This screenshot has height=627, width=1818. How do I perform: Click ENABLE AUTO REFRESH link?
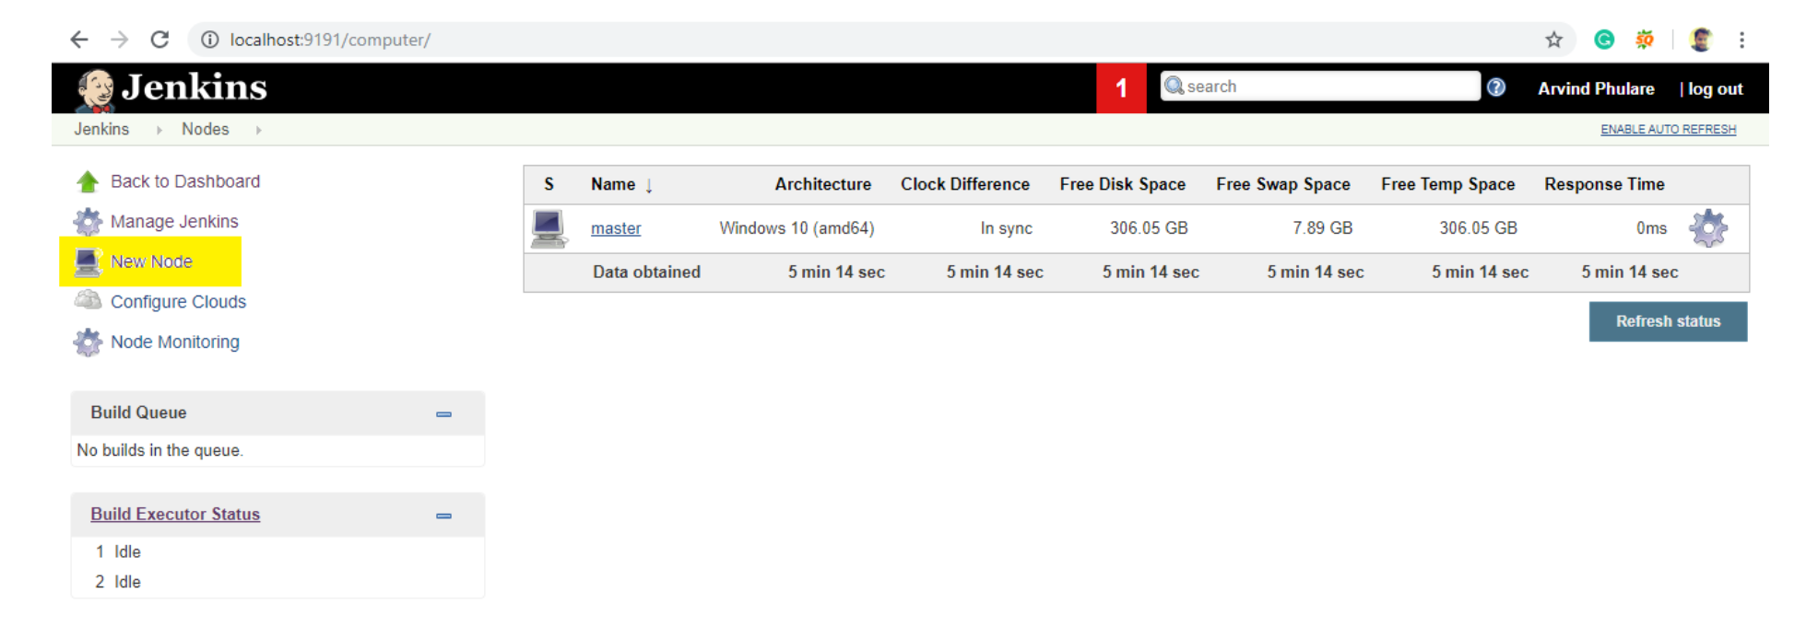(1668, 130)
